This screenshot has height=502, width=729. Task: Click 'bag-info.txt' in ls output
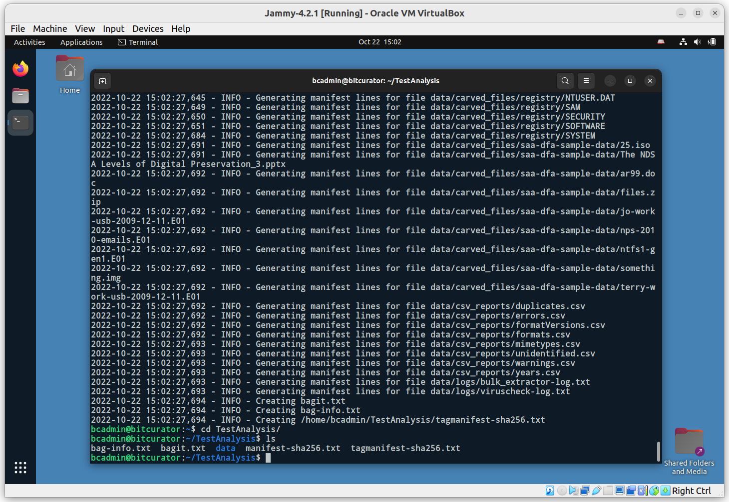(121, 448)
